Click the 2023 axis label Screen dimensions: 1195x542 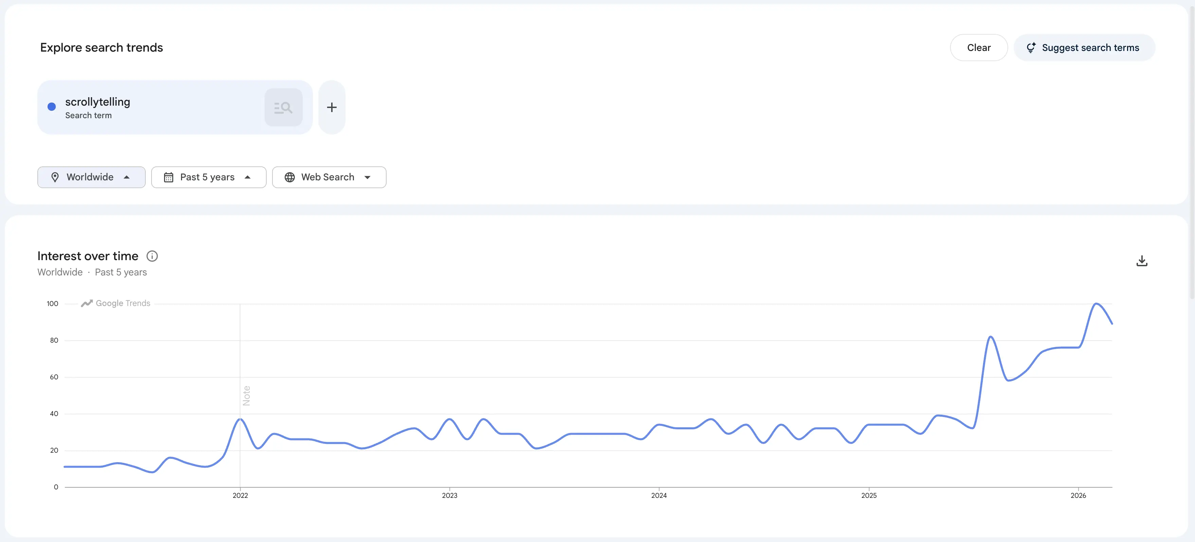coord(449,495)
